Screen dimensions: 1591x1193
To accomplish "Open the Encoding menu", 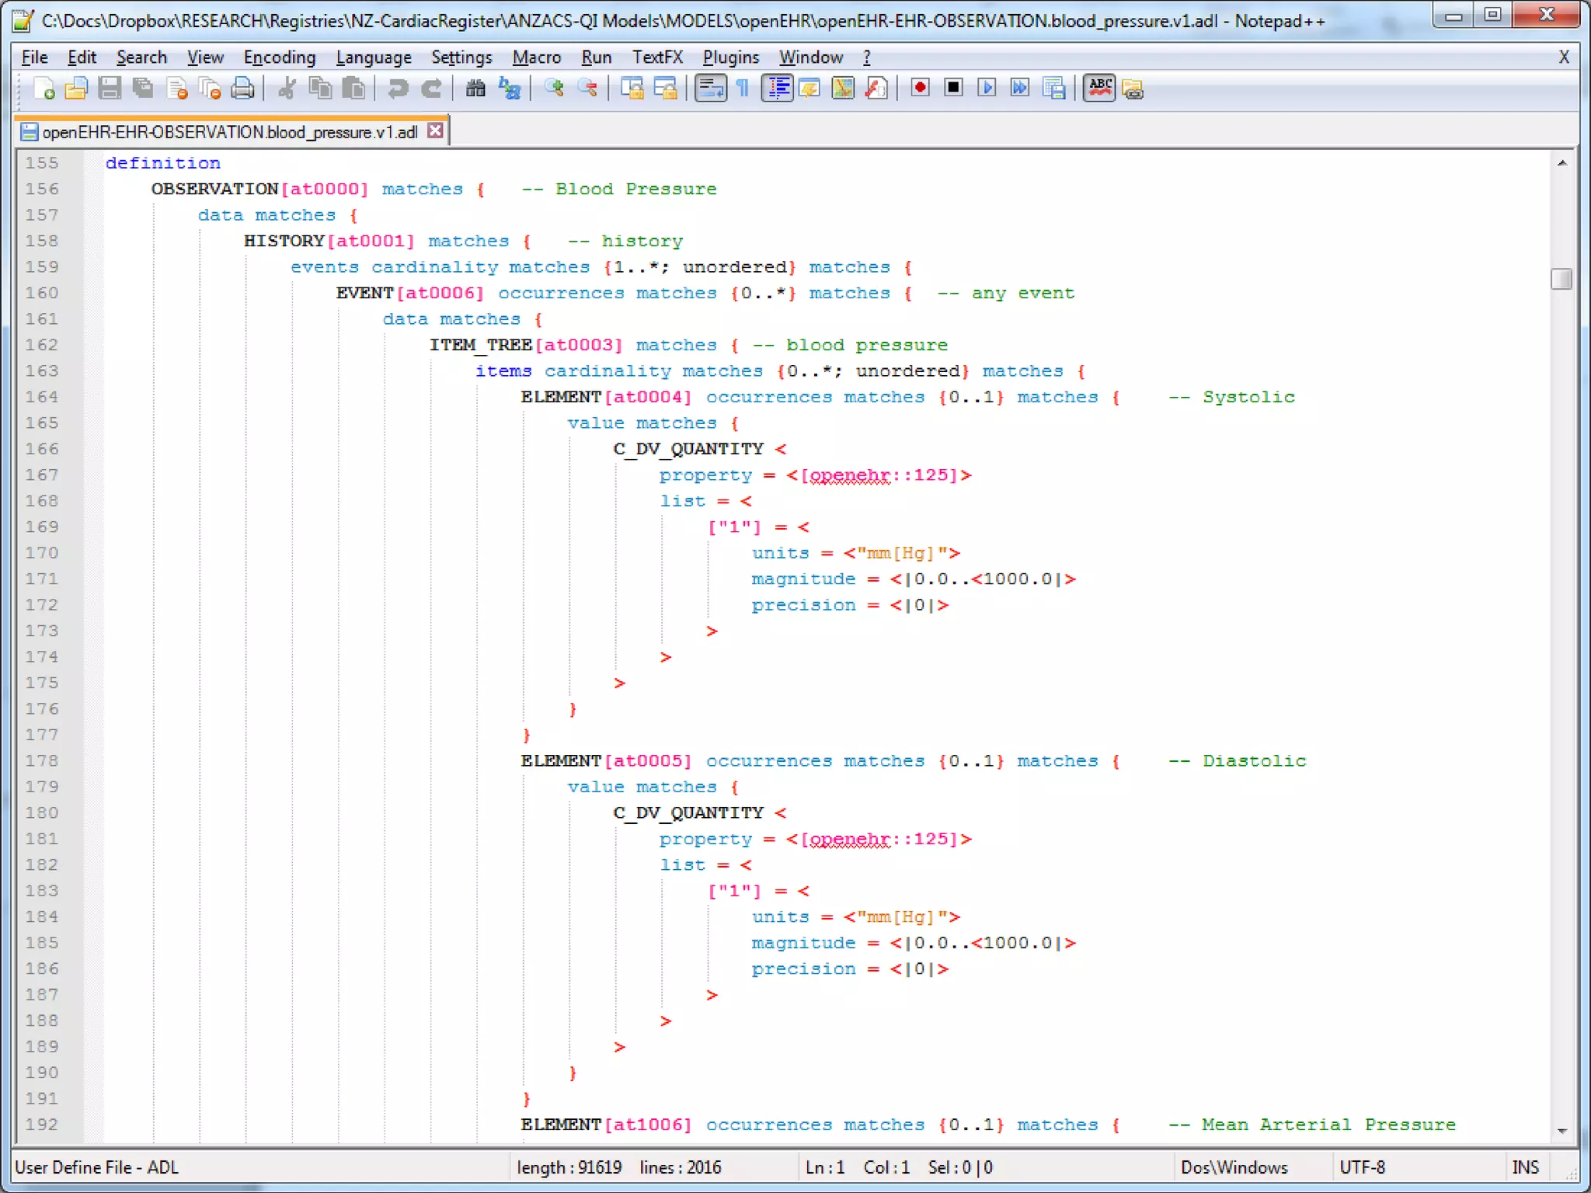I will (x=279, y=57).
